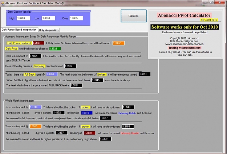Image resolution: width=227 pixels, height=154 pixels.
Task: Click the yellow Pull Back label
Action: coord(29,74)
